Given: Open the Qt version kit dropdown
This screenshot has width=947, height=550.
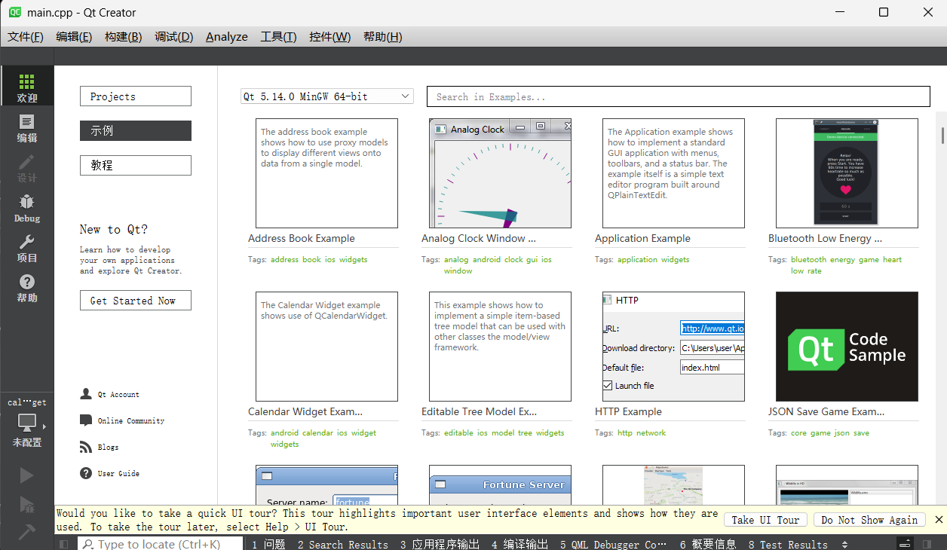Looking at the screenshot, I should (327, 96).
